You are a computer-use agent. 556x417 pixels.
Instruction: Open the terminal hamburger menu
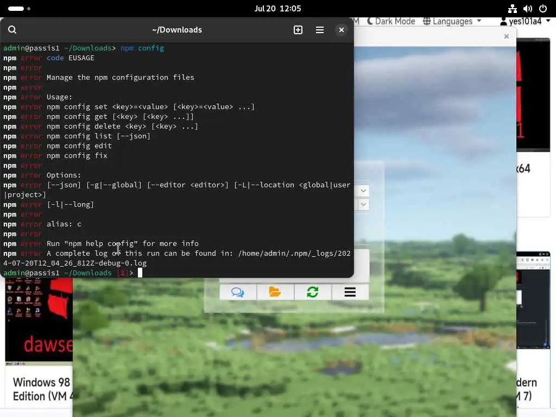(319, 30)
